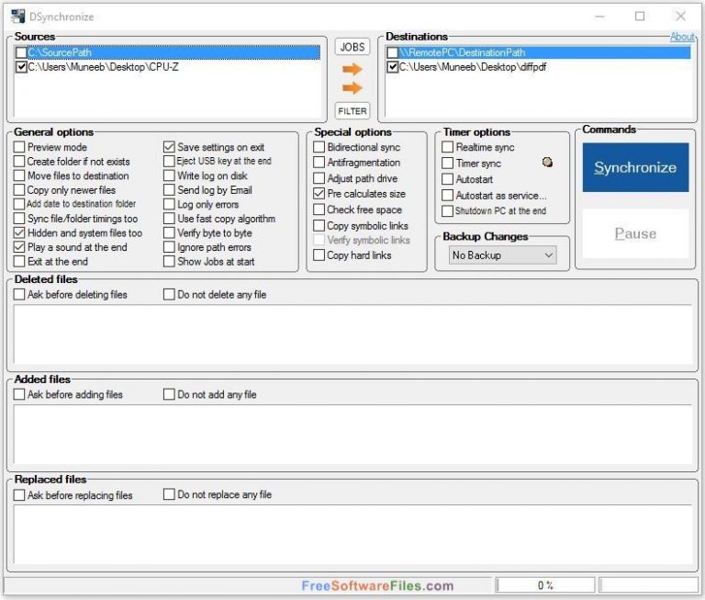Check Adjust path drive
Image resolution: width=705 pixels, height=600 pixels.
(x=319, y=178)
